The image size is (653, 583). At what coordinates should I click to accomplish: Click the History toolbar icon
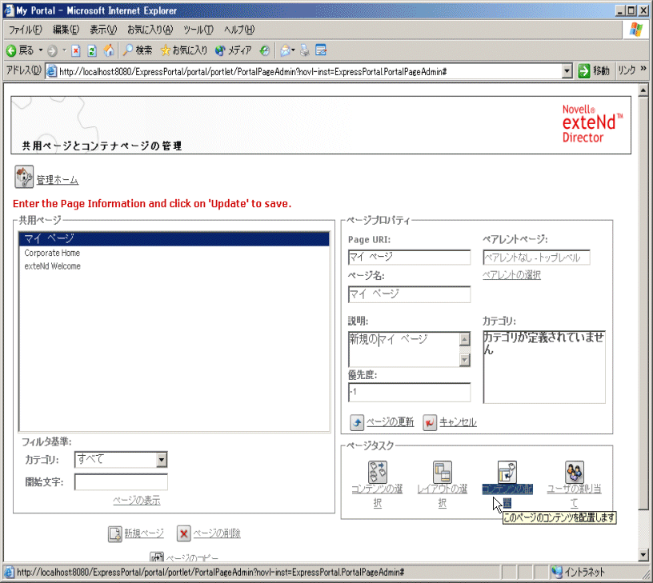coord(264,50)
